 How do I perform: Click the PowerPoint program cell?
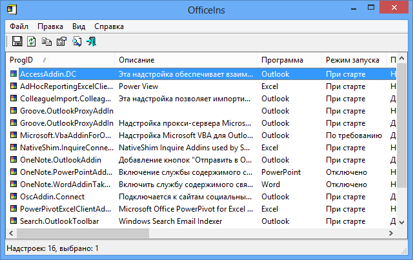[x=281, y=172]
